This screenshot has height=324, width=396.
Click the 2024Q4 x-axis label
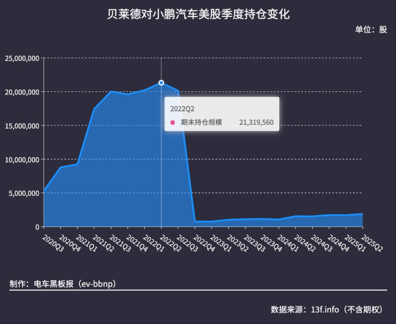click(338, 243)
